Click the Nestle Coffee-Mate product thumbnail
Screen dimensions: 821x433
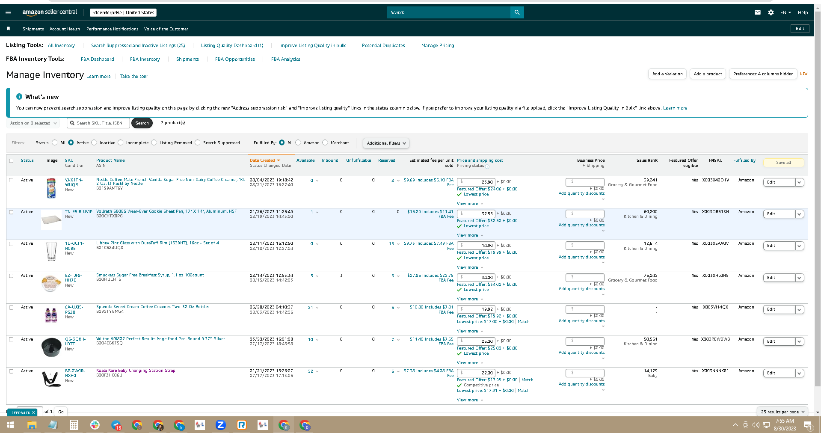point(51,188)
